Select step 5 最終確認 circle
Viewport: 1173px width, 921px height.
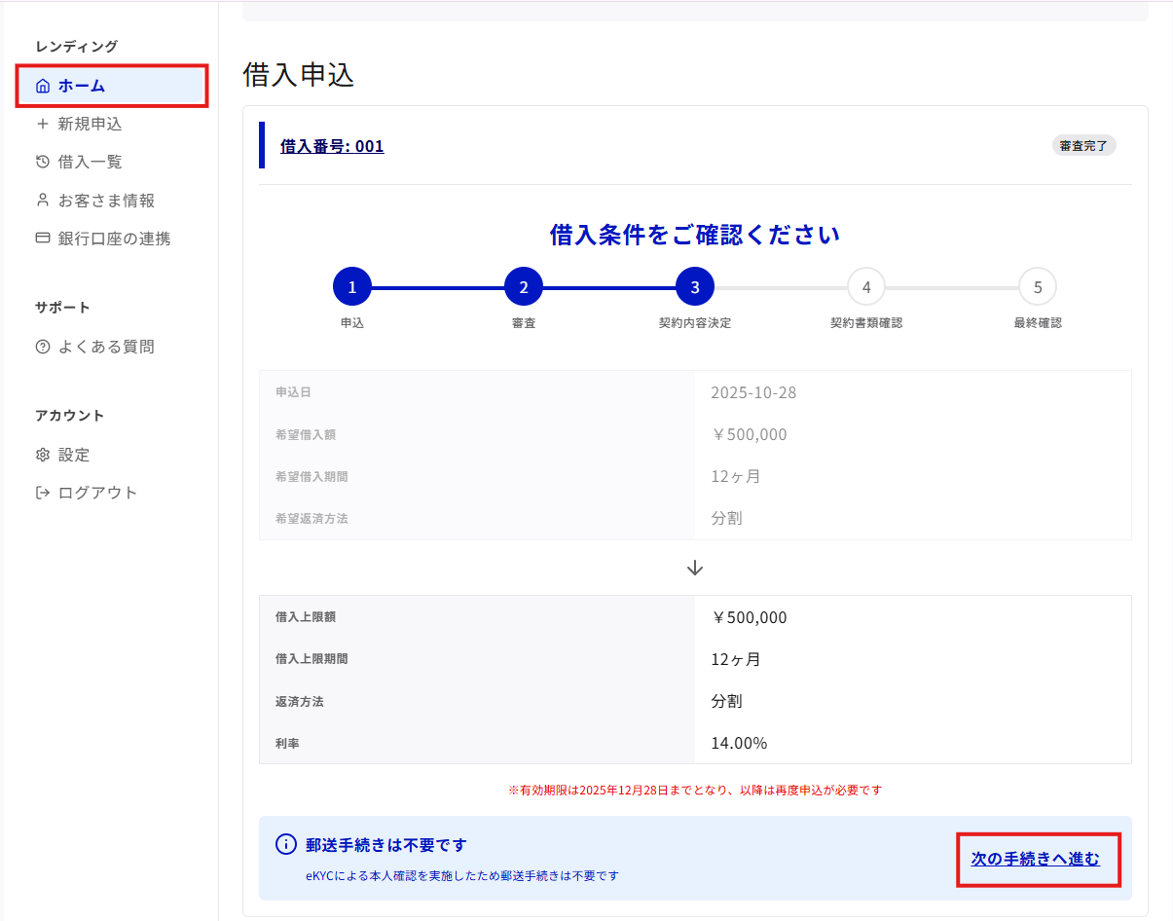[x=1038, y=287]
